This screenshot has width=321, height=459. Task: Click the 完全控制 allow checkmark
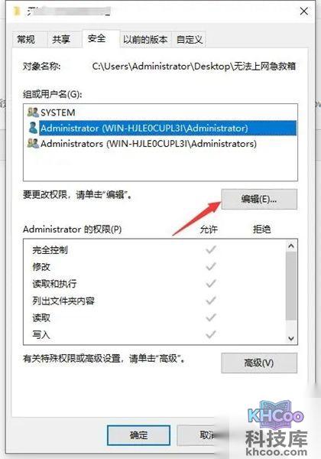click(210, 249)
